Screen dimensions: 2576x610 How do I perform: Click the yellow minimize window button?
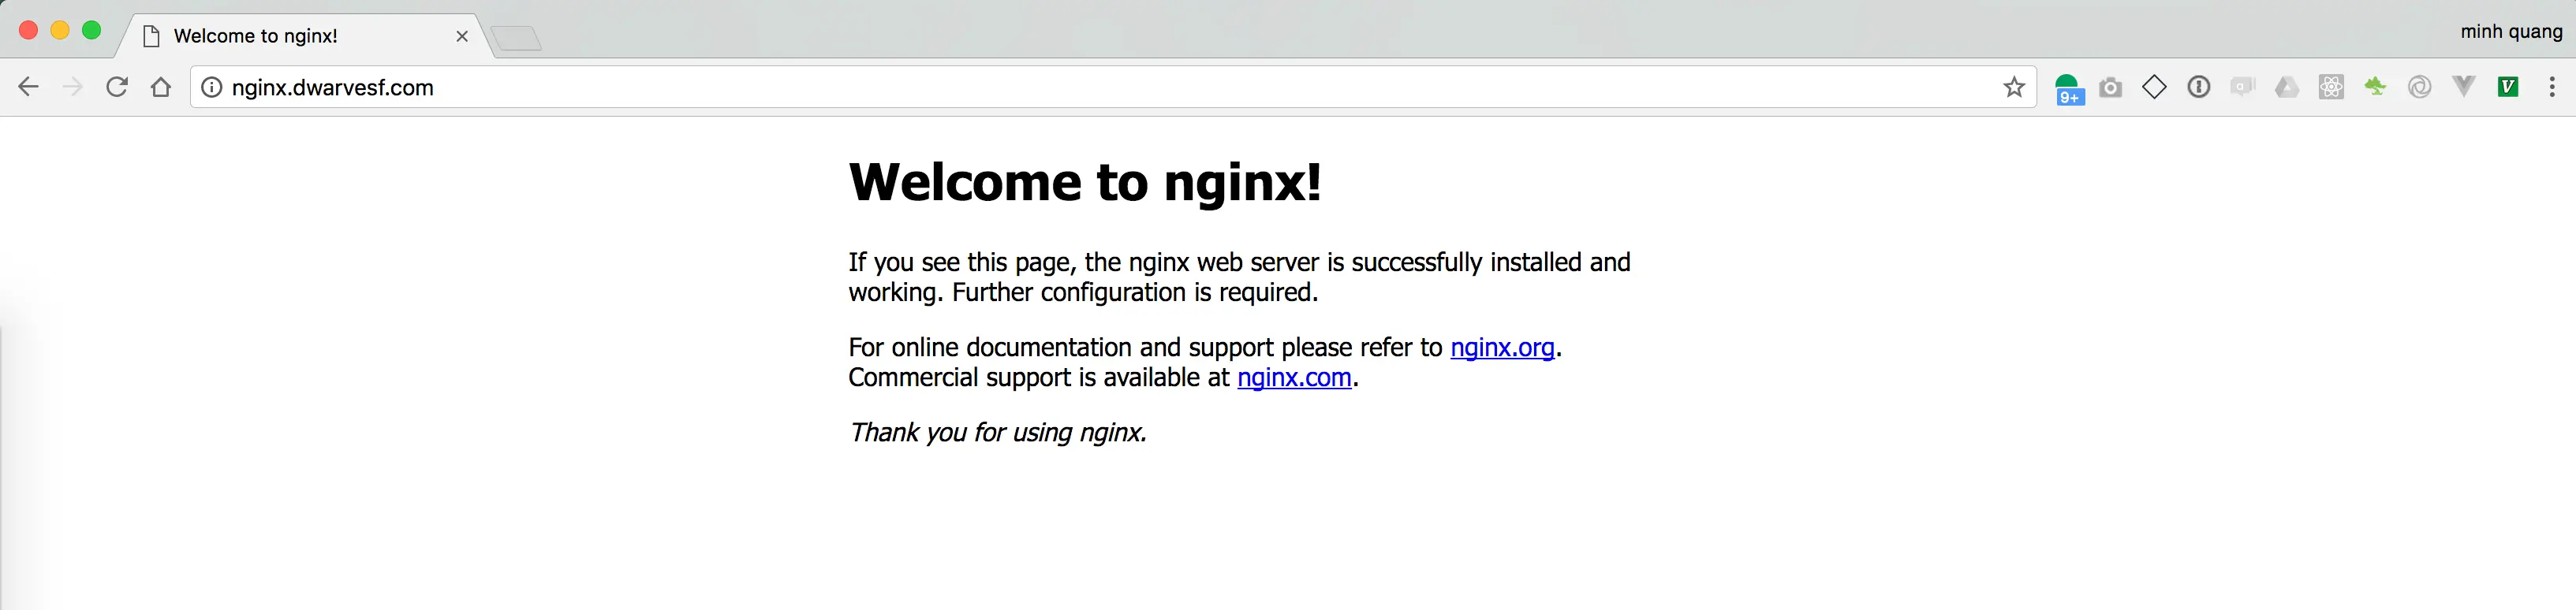60,30
